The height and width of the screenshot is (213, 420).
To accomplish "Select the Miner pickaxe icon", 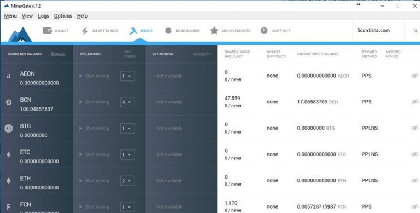I will point(133,31).
